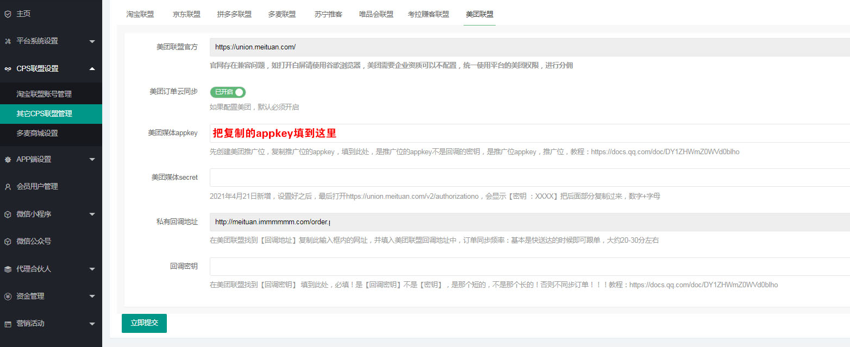
Task: Switch to the 唯品会联盟 tab
Action: tap(376, 14)
